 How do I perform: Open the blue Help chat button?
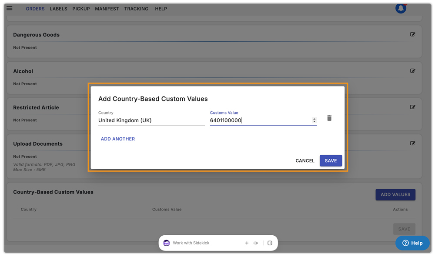pos(412,243)
